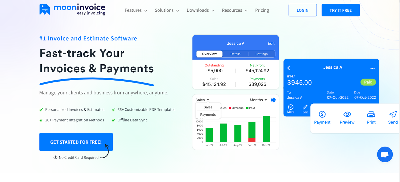Expand the Solutions menu
The image size is (400, 182).
(167, 10)
